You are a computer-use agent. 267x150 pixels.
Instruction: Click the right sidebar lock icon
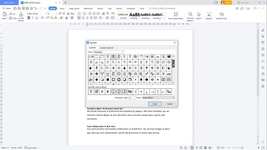pyautogui.click(x=263, y=49)
